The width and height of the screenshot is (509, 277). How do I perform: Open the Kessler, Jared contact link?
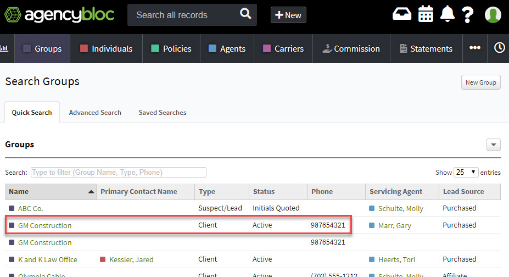click(131, 259)
